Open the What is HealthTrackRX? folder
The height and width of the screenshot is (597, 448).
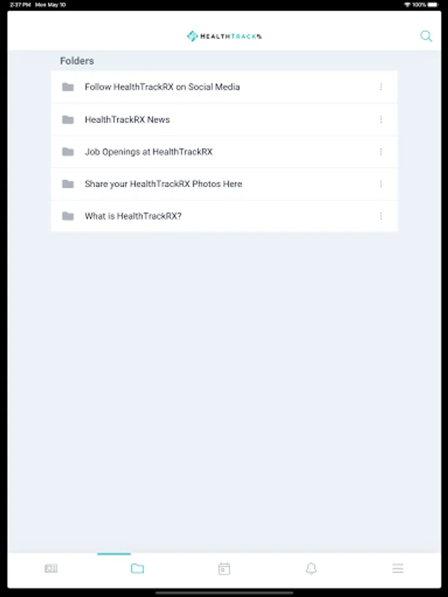(224, 216)
